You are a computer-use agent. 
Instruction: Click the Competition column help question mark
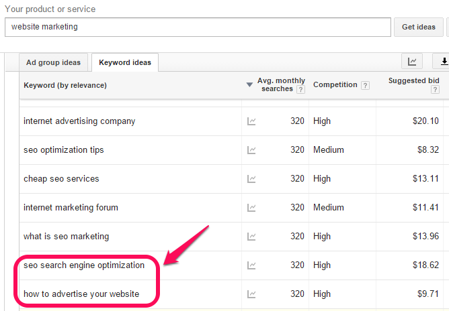click(x=365, y=86)
